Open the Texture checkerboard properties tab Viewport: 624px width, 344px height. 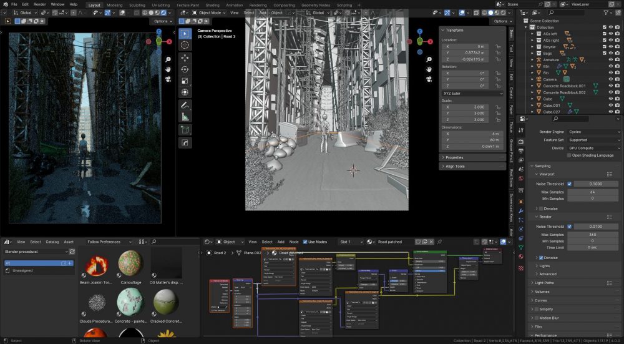(521, 268)
